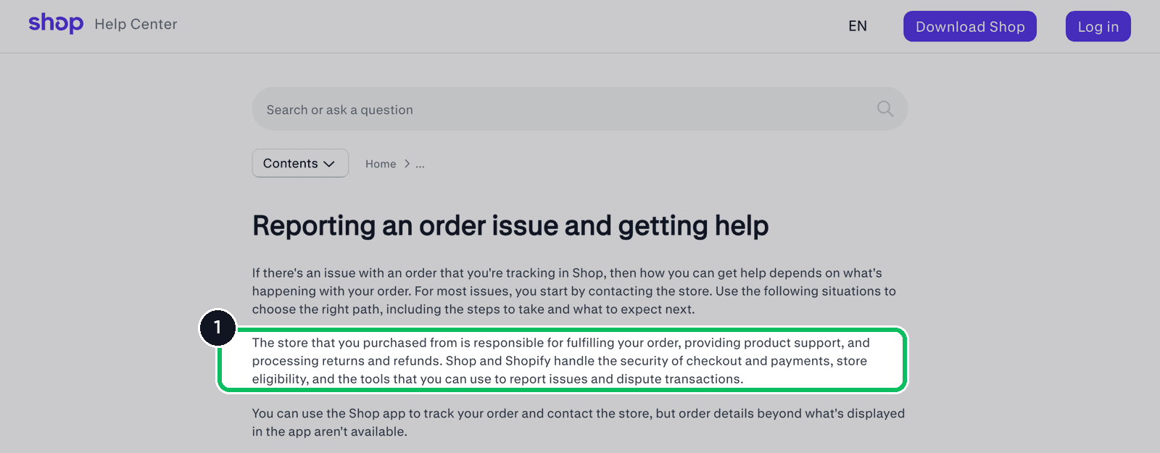1160x453 pixels.
Task: Click the Log in button
Action: pos(1098,26)
